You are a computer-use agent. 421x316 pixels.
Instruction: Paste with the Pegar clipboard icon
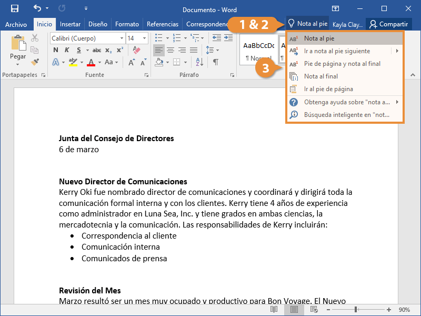(18, 43)
